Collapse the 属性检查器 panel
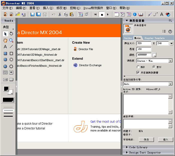 (x=127, y=21)
